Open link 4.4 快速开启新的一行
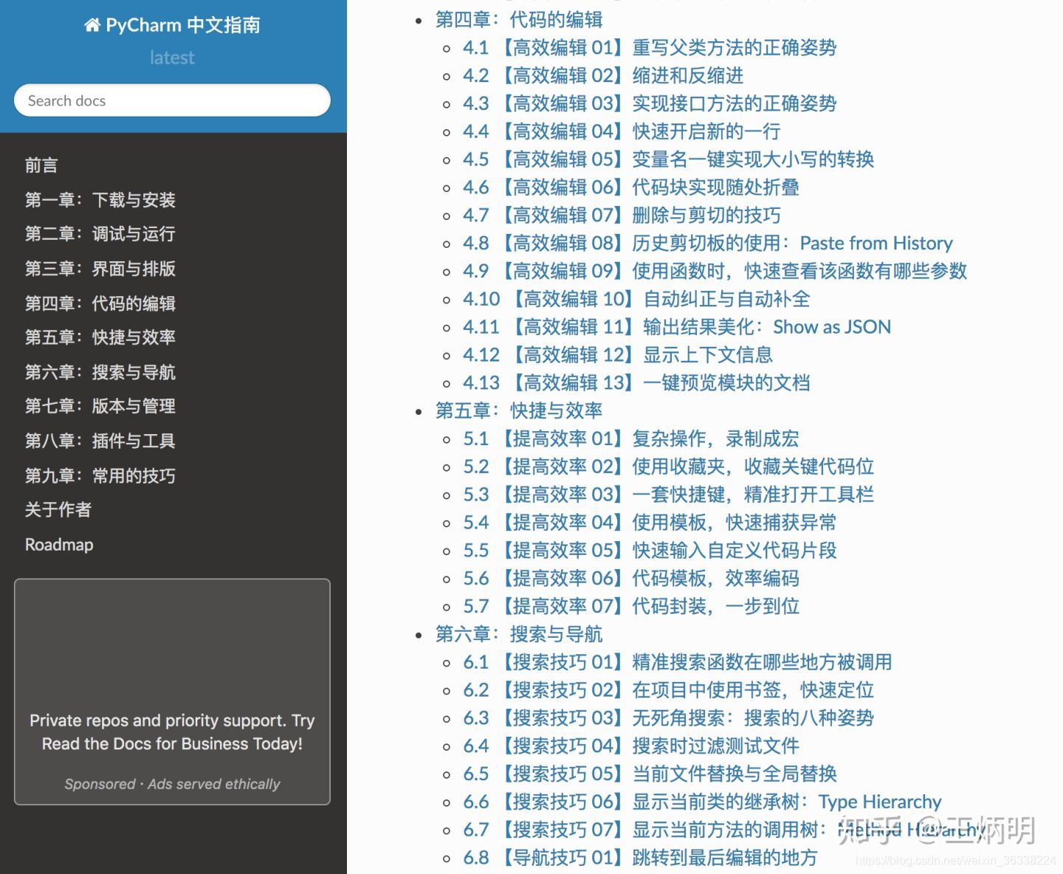Viewport: 1063px width, 874px height. pyautogui.click(x=622, y=132)
